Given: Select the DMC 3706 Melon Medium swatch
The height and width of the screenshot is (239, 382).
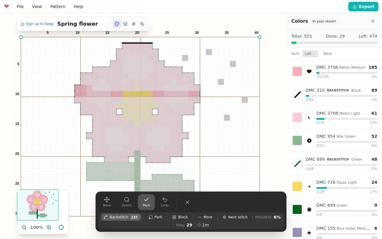Looking at the screenshot, I should [x=297, y=71].
